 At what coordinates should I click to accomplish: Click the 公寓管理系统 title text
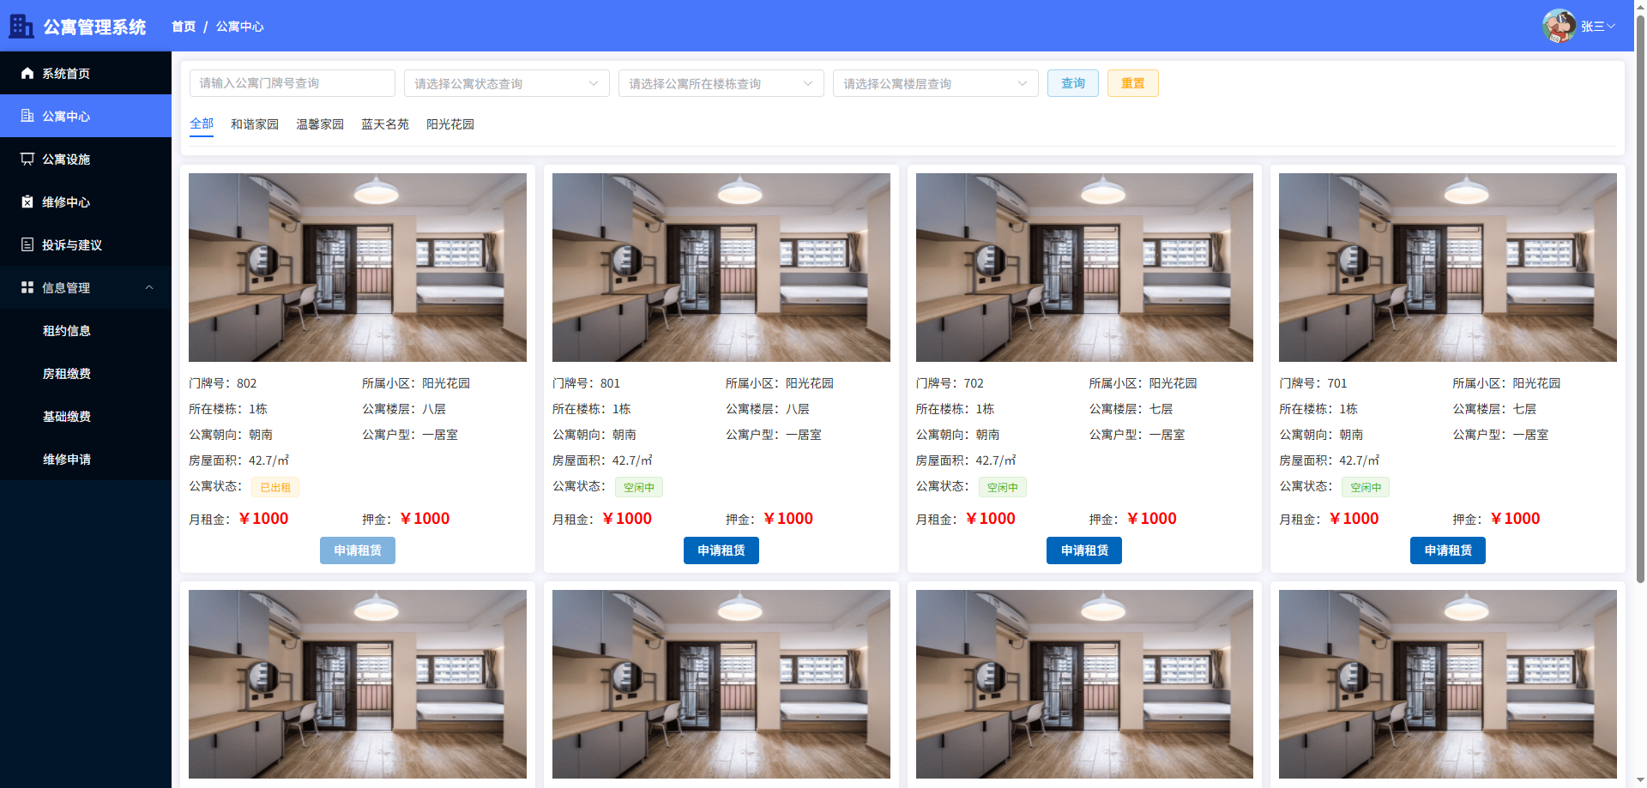pyautogui.click(x=94, y=27)
